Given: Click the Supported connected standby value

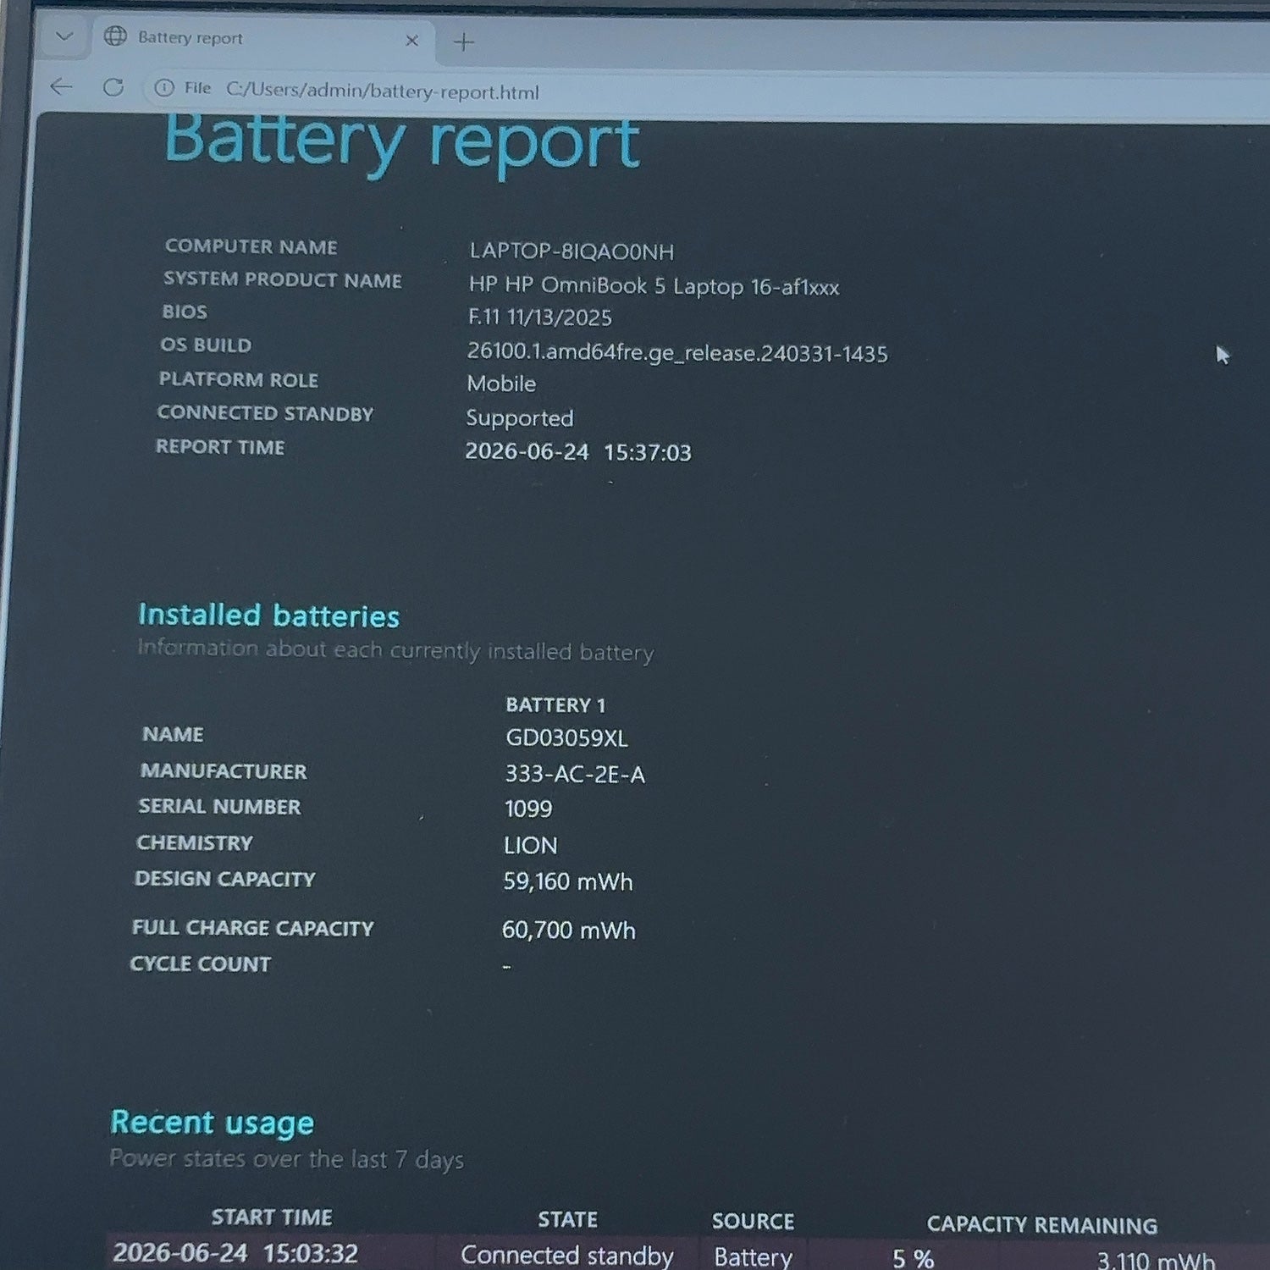Looking at the screenshot, I should (x=520, y=418).
